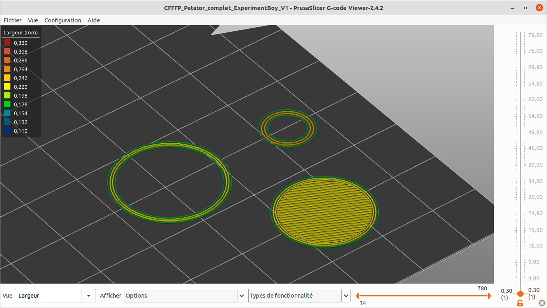Click the 0,220 yellow legend swatch

7,87
